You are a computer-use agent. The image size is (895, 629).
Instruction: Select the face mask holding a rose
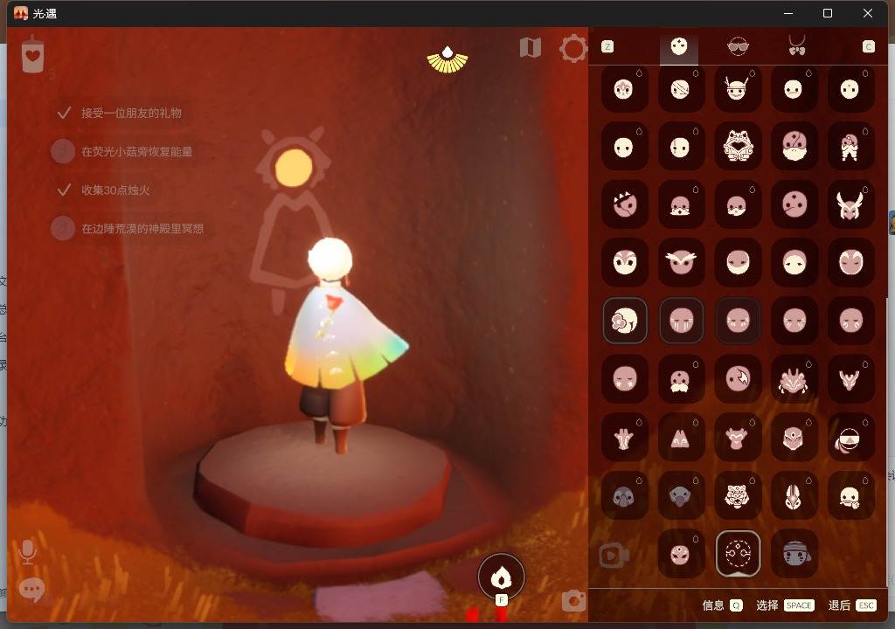click(850, 495)
